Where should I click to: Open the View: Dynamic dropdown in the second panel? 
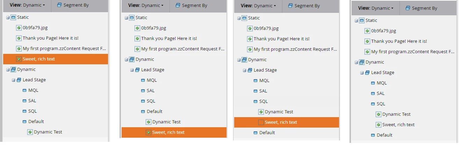tap(146, 6)
